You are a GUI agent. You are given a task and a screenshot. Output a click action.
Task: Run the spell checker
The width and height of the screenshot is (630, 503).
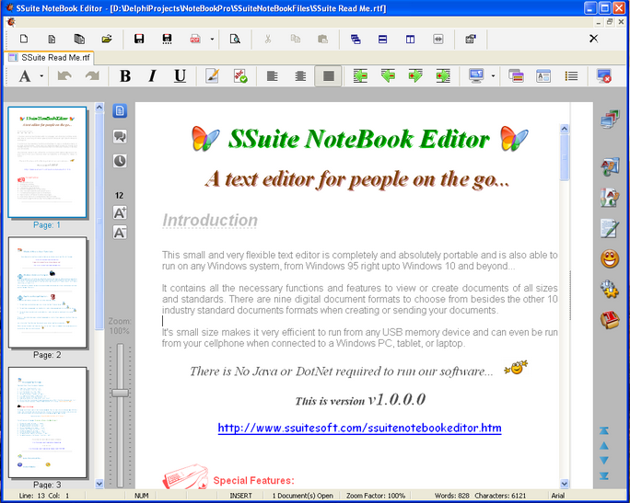point(240,75)
